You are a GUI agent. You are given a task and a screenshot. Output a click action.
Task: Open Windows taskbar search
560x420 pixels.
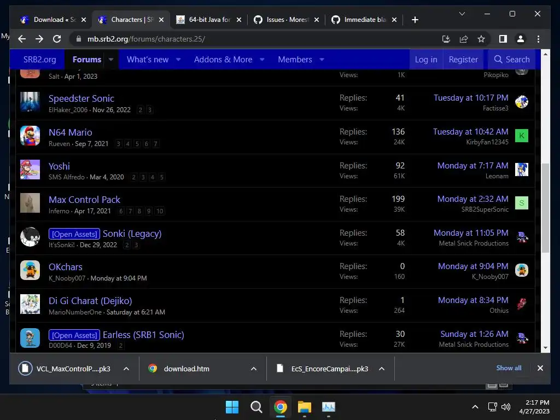click(x=256, y=407)
